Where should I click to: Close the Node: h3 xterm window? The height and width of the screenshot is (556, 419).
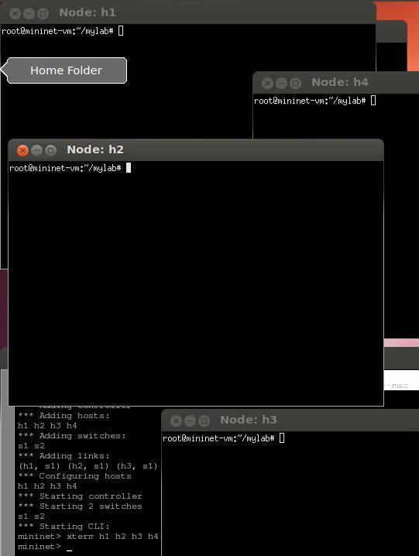[x=176, y=421]
